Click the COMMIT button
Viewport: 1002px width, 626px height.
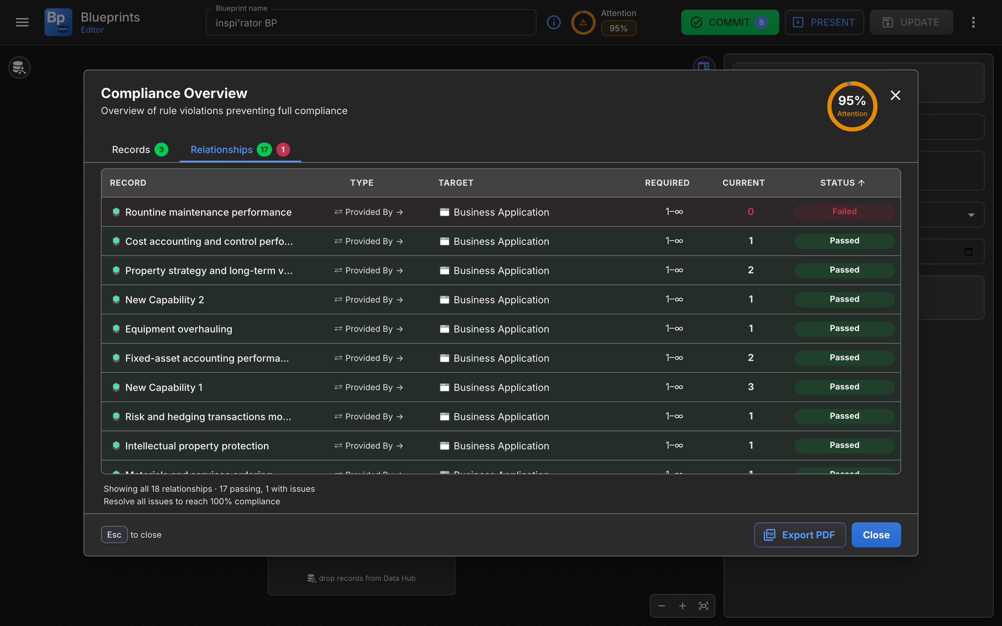pyautogui.click(x=730, y=22)
